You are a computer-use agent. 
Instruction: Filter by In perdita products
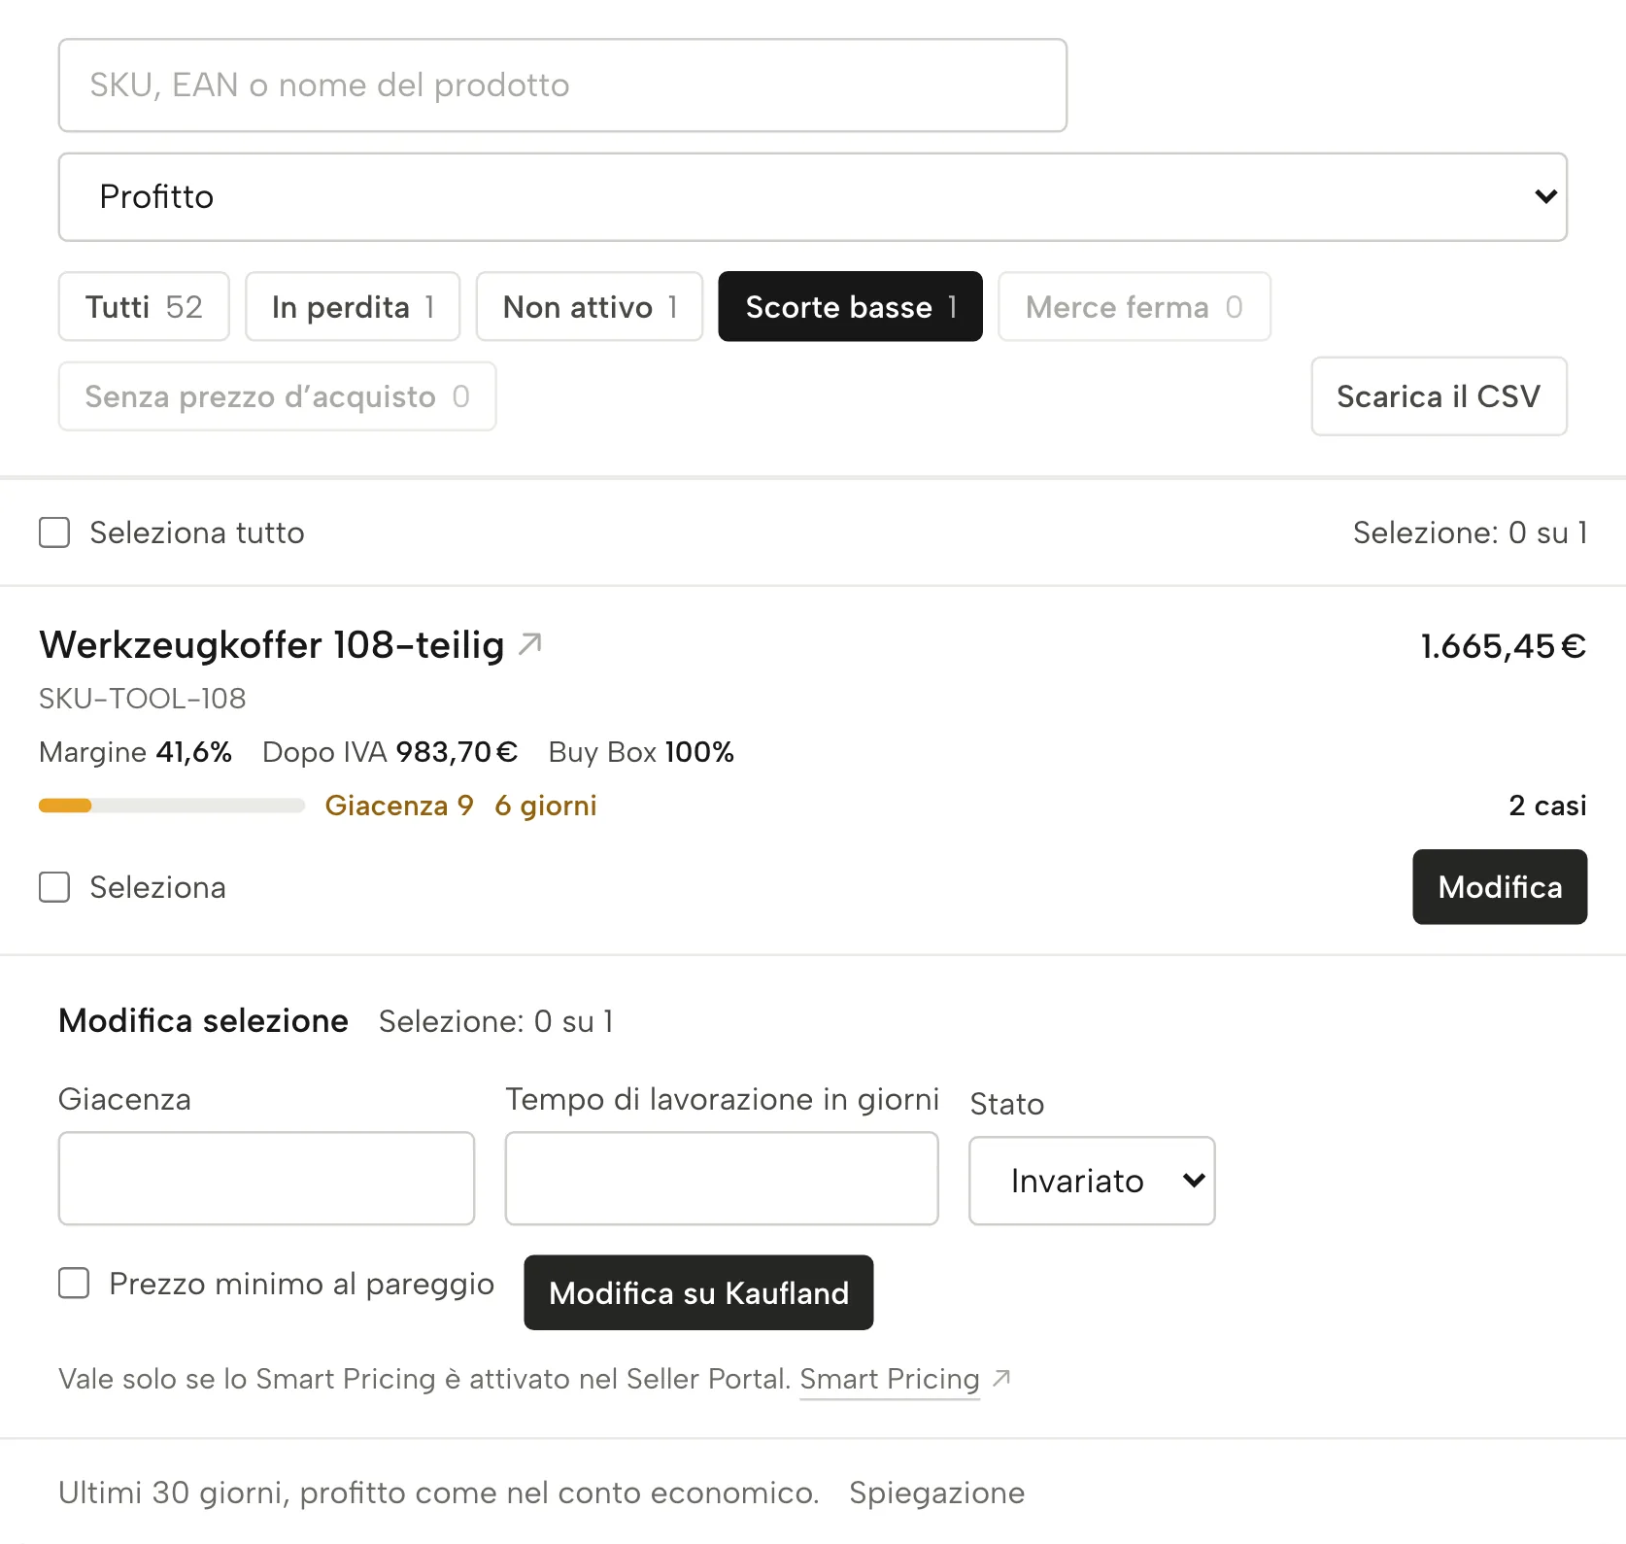[353, 307]
